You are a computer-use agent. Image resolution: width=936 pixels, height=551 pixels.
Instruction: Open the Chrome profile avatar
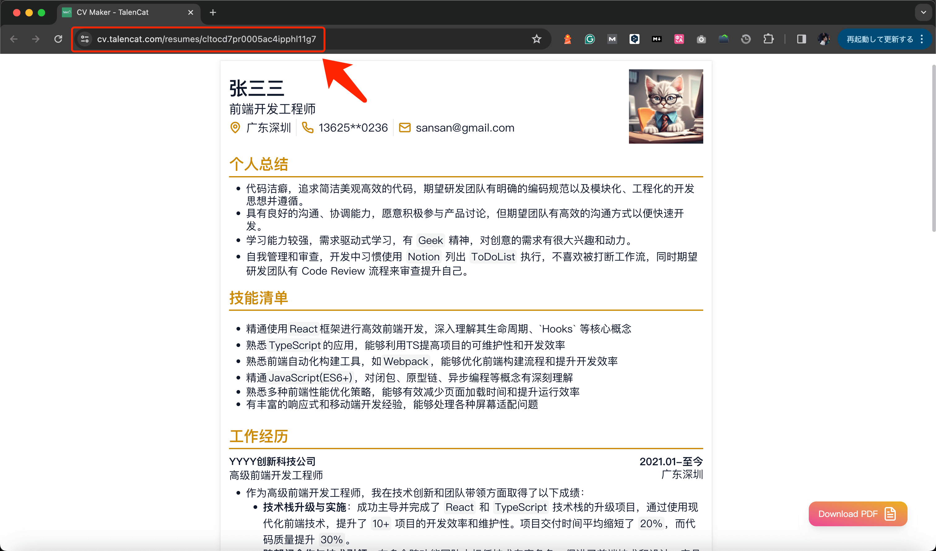[824, 39]
